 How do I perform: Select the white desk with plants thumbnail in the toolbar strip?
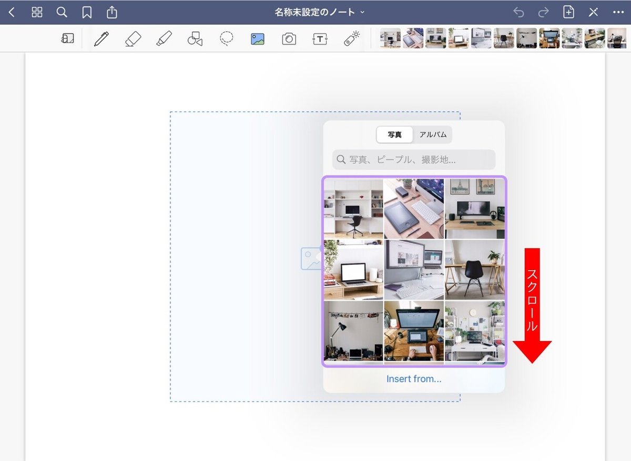pos(572,38)
